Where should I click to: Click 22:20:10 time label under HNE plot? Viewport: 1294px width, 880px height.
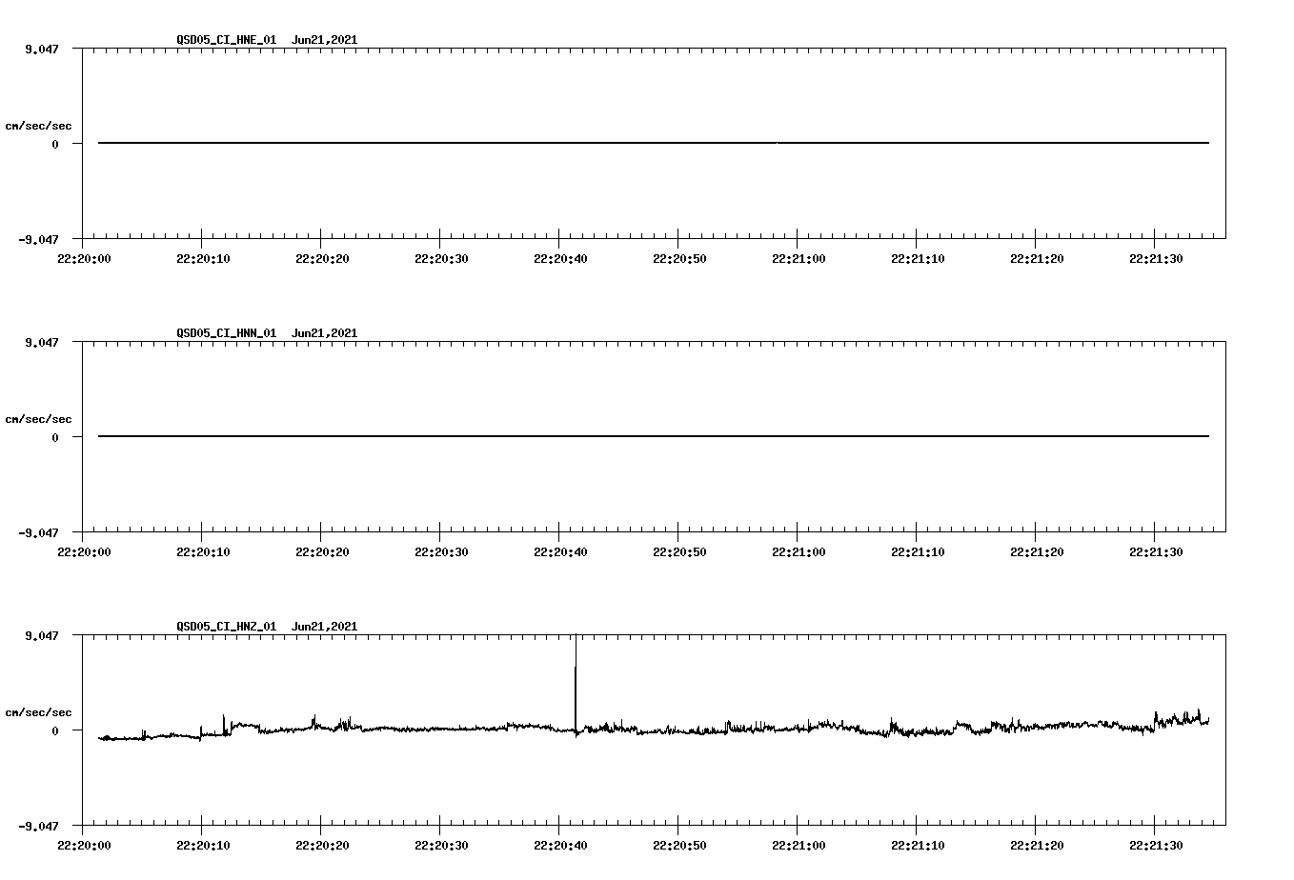(x=203, y=258)
